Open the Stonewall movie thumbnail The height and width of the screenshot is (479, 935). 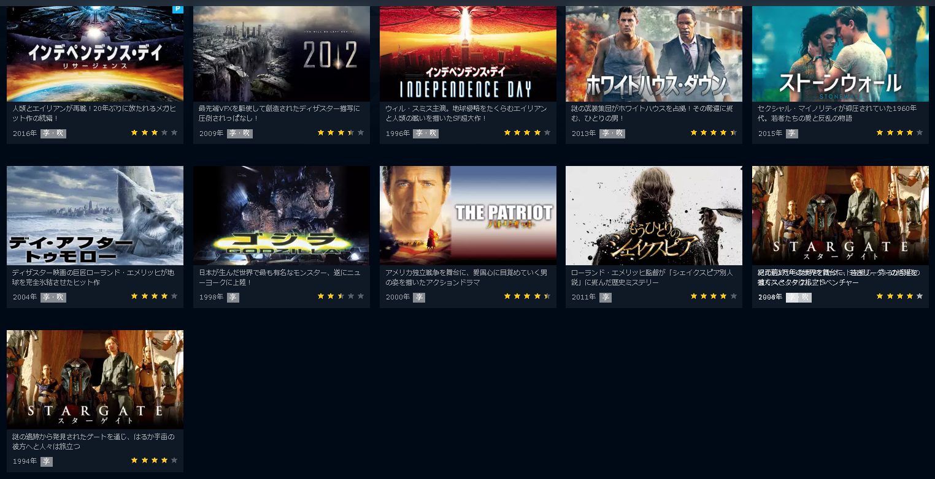pos(841,54)
